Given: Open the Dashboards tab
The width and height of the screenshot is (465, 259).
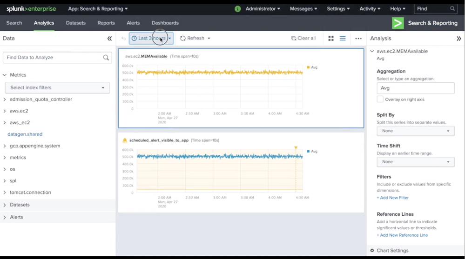Looking at the screenshot, I should [x=165, y=23].
